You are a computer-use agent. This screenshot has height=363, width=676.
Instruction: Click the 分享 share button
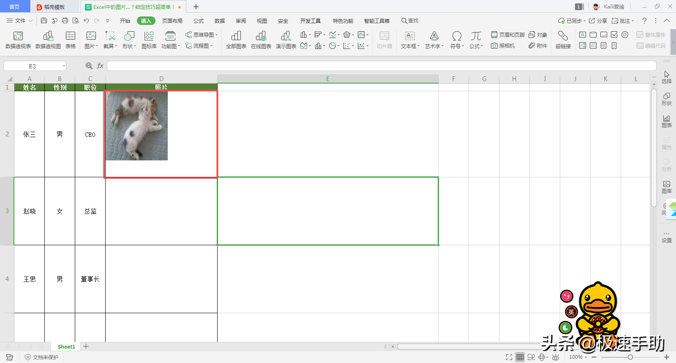pos(598,20)
